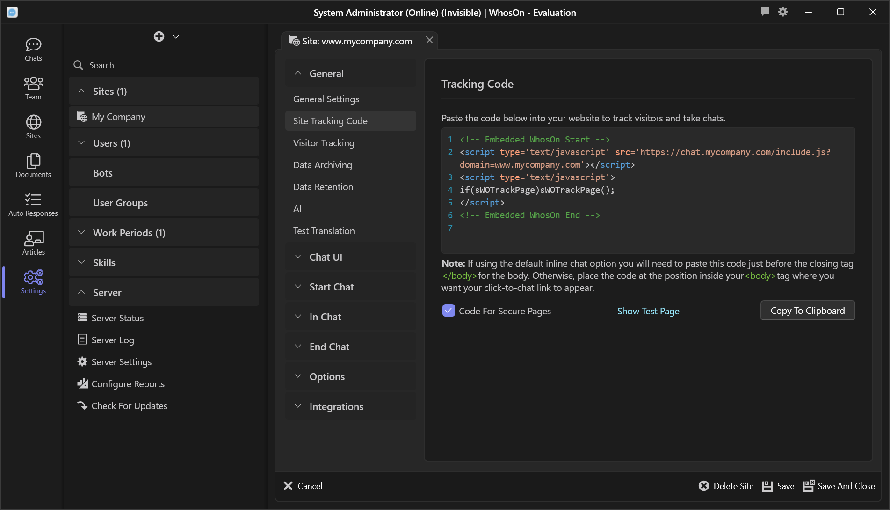This screenshot has height=510, width=890.
Task: Toggle Code For Secure Pages checkbox
Action: [x=449, y=311]
